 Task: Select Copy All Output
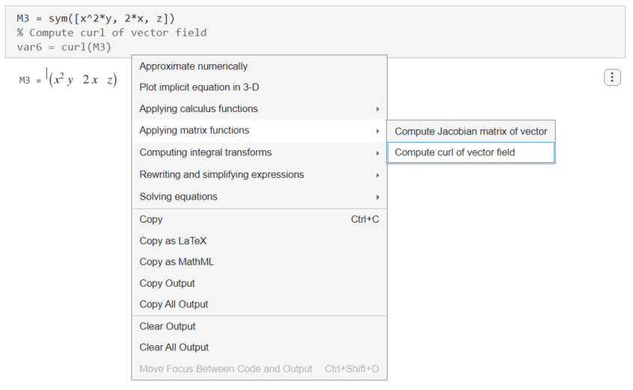pos(174,305)
